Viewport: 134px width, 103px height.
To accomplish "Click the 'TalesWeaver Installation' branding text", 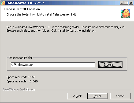I will (18, 89).
